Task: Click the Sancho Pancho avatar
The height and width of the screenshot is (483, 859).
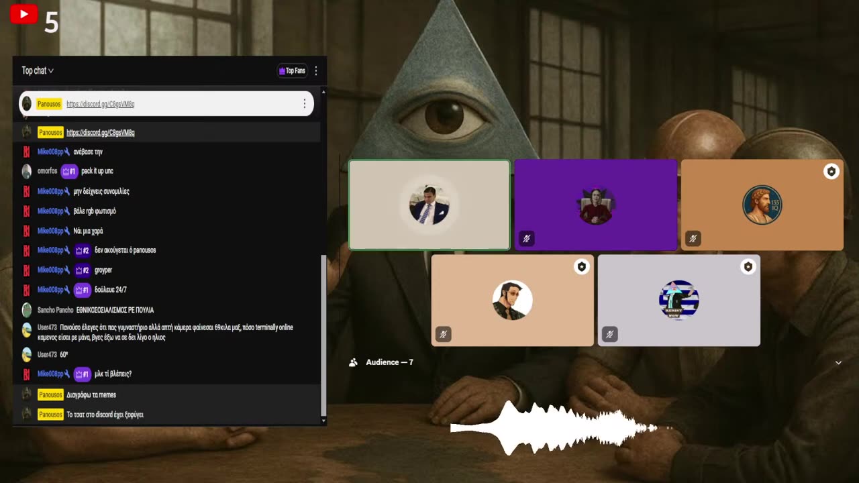Action: [x=27, y=310]
